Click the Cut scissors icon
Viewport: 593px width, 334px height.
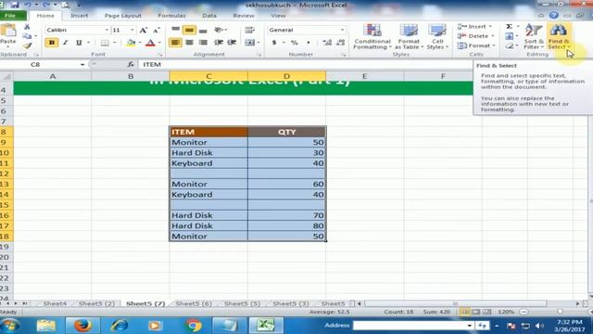[27, 27]
